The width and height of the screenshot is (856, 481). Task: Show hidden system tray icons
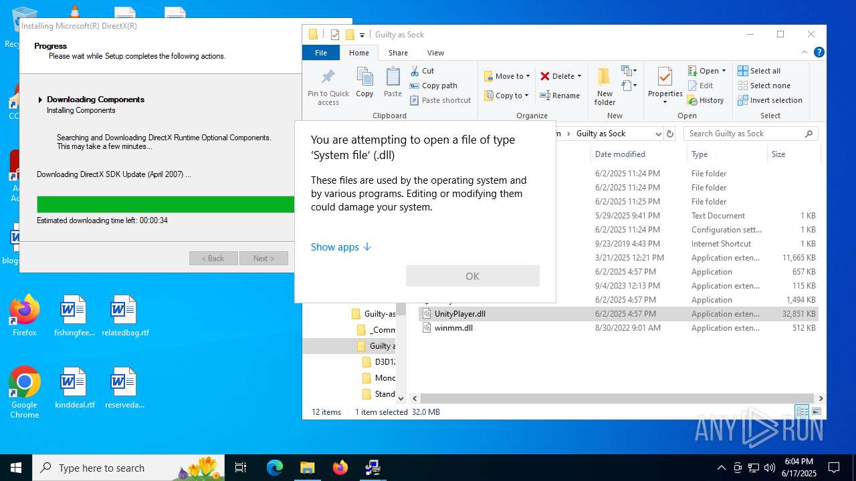(x=721, y=468)
